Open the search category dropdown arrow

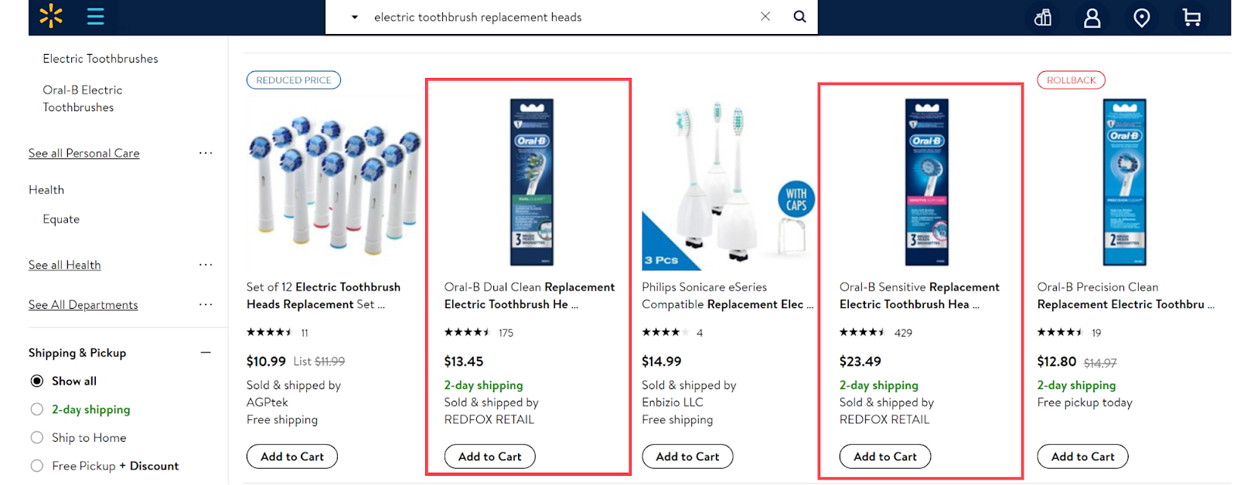[355, 17]
